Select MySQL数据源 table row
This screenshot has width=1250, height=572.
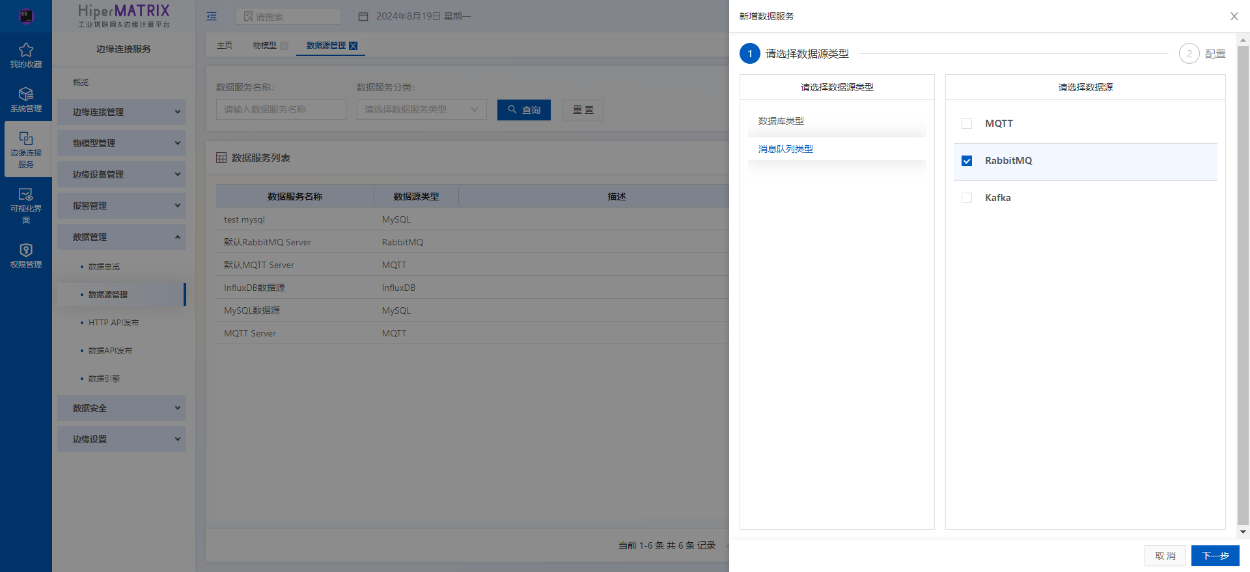pyautogui.click(x=473, y=310)
